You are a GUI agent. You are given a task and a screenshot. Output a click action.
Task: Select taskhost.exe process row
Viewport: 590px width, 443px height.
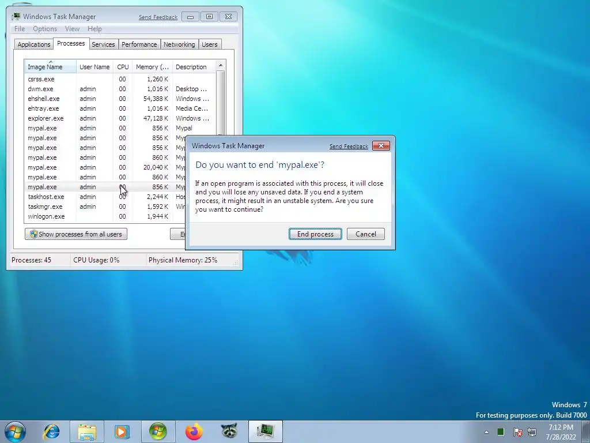point(105,197)
